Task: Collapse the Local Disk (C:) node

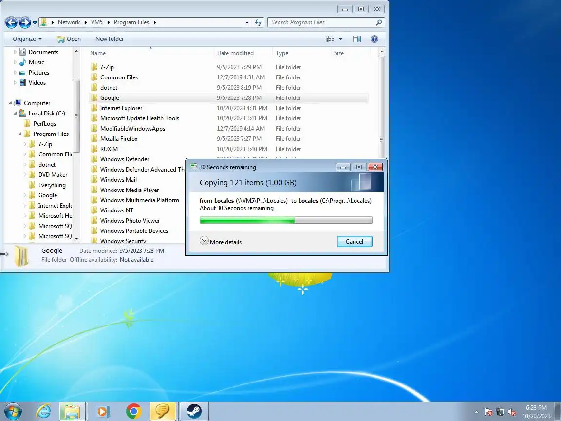Action: tap(15, 114)
